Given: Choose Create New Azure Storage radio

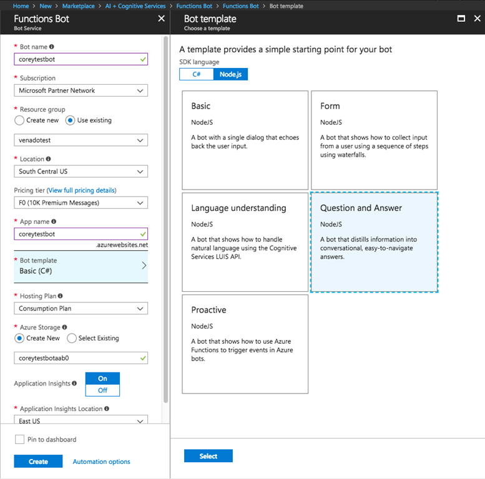Looking at the screenshot, I should 19,338.
